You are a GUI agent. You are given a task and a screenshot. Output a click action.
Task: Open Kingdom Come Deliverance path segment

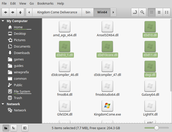tap(57, 12)
